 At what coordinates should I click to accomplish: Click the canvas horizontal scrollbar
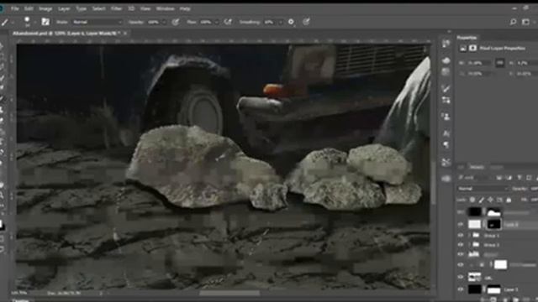pyautogui.click(x=229, y=293)
